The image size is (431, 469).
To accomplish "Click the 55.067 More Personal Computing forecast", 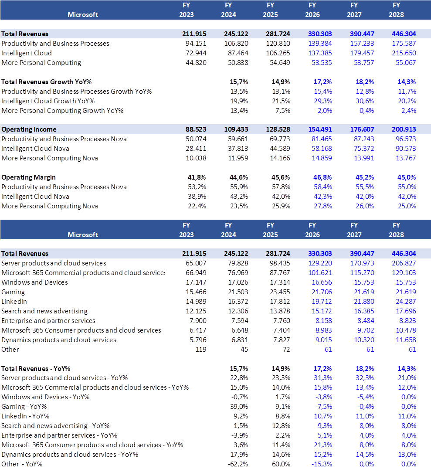I will 406,63.
